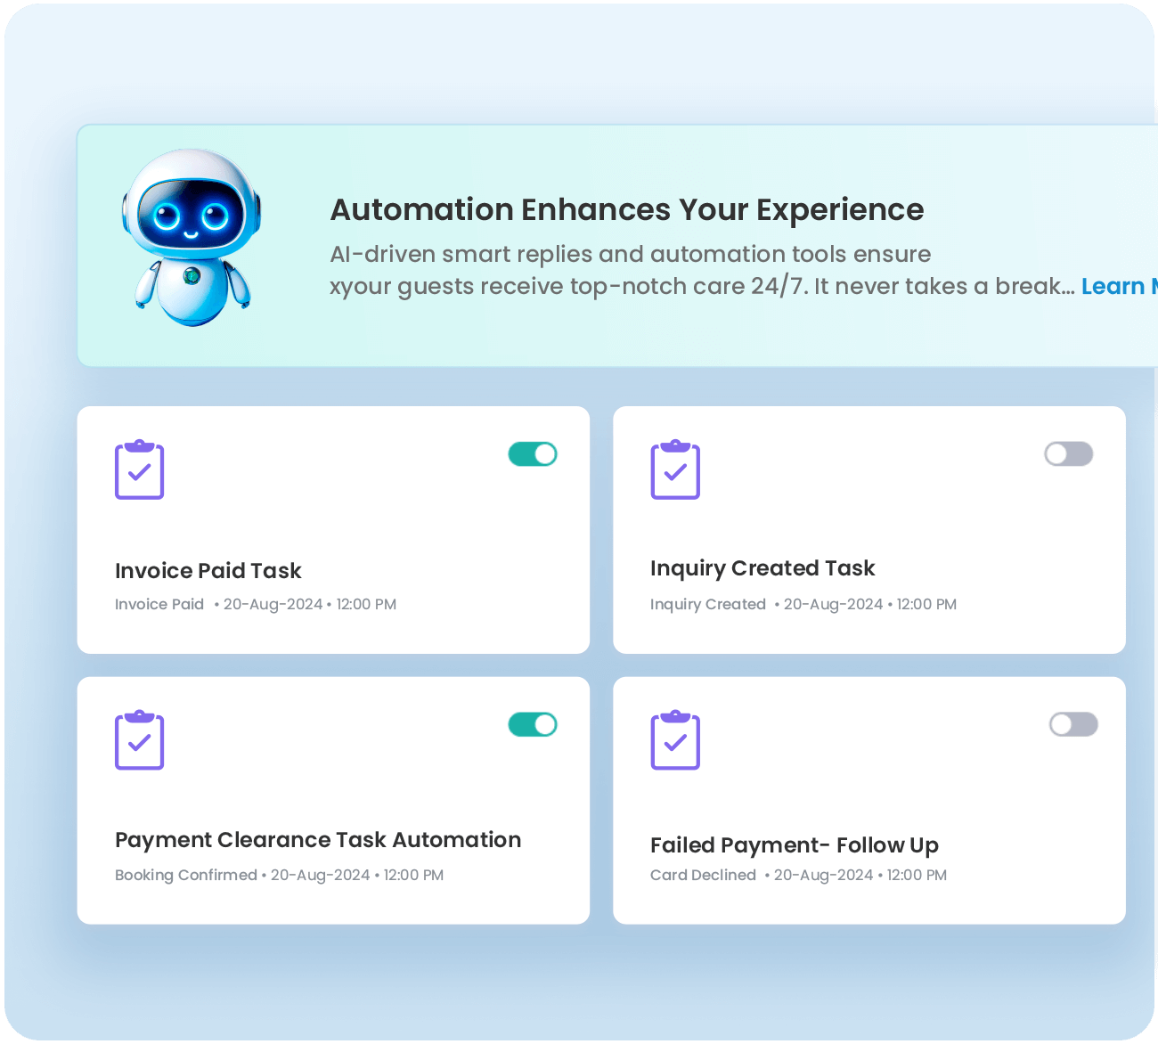1158x1044 pixels.
Task: Select the Failed Payment- Follow Up clipboard icon
Action: 675,740
